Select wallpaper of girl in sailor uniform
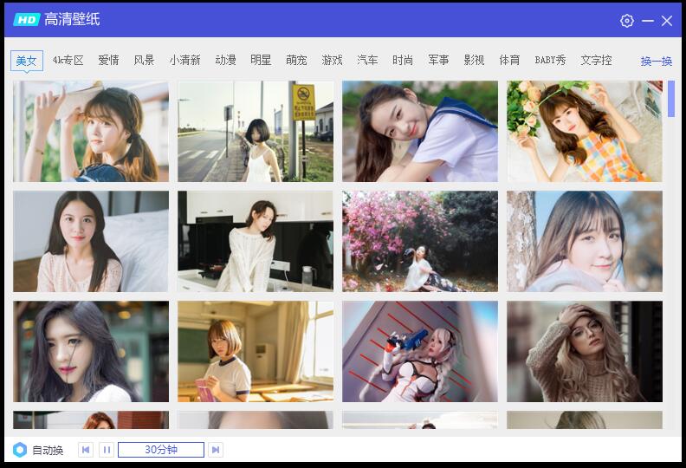Viewport: 686px width, 468px height. [420, 132]
